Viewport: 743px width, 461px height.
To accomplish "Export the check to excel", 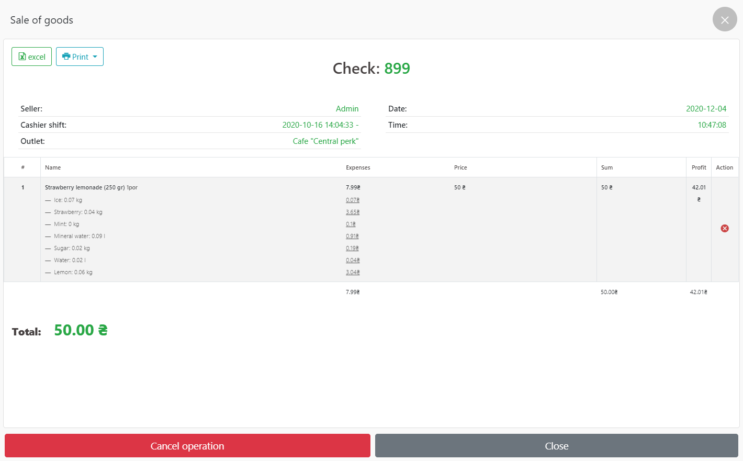I will pyautogui.click(x=32, y=57).
